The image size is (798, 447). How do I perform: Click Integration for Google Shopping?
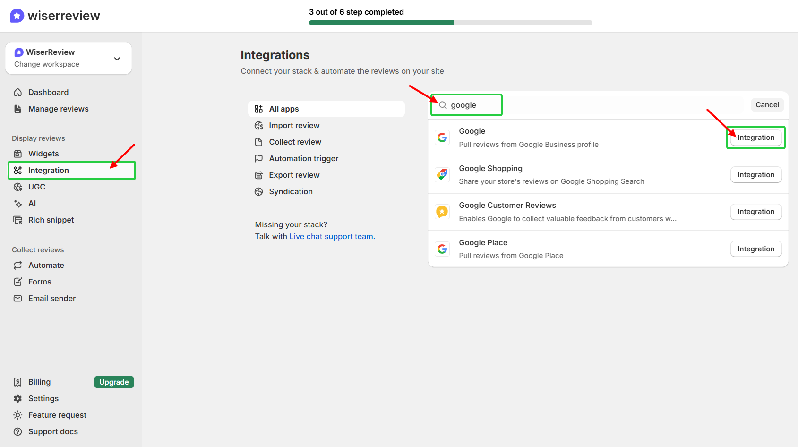(755, 174)
